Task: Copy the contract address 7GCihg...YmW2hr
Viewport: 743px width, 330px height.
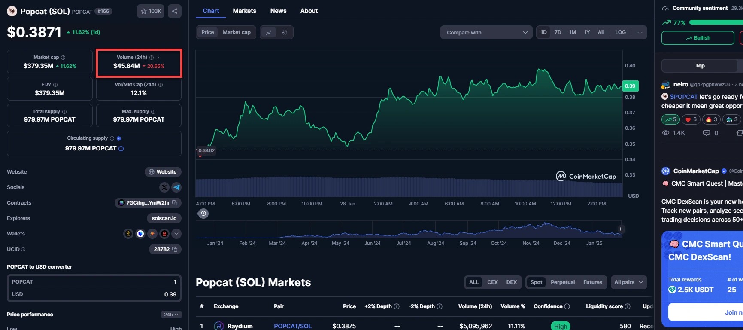Action: point(175,203)
